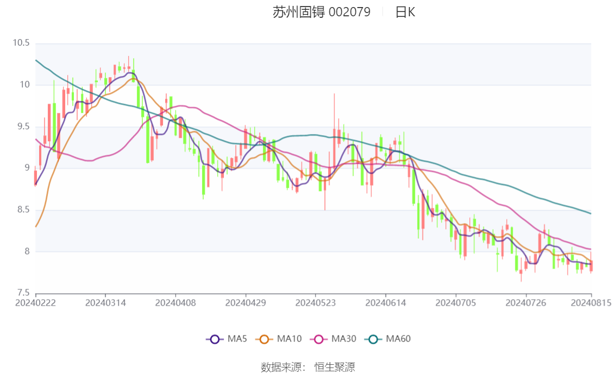Click the 20240314 date axis label
This screenshot has height=374, width=616.
click(105, 303)
